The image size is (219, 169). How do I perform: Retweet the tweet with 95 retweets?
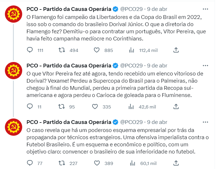(61, 106)
